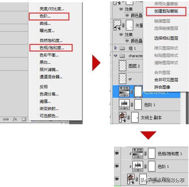Click the folder icon of the characte group
Image resolution: width=189 pixels, height=187 pixels.
click(122, 56)
